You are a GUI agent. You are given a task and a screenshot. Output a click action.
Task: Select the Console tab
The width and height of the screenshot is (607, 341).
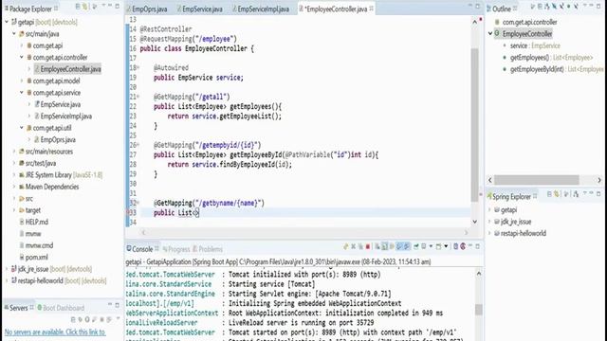pyautogui.click(x=142, y=249)
